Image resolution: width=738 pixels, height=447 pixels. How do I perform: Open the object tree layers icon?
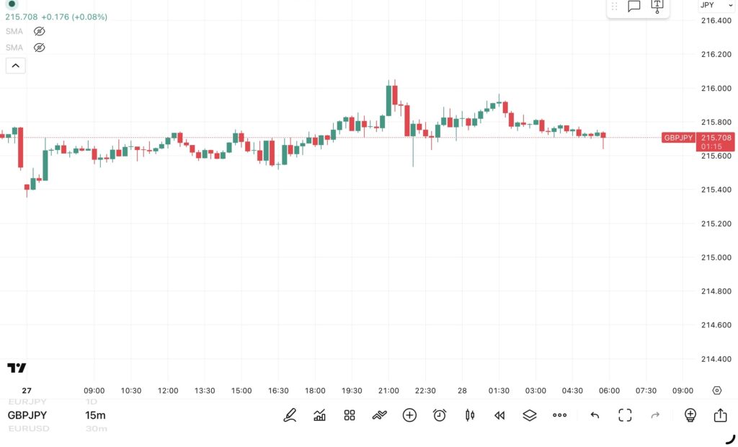[x=529, y=415]
